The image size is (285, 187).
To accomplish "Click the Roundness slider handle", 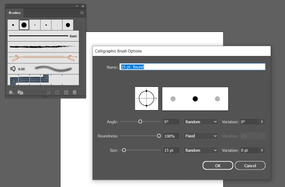I will 159,136.
